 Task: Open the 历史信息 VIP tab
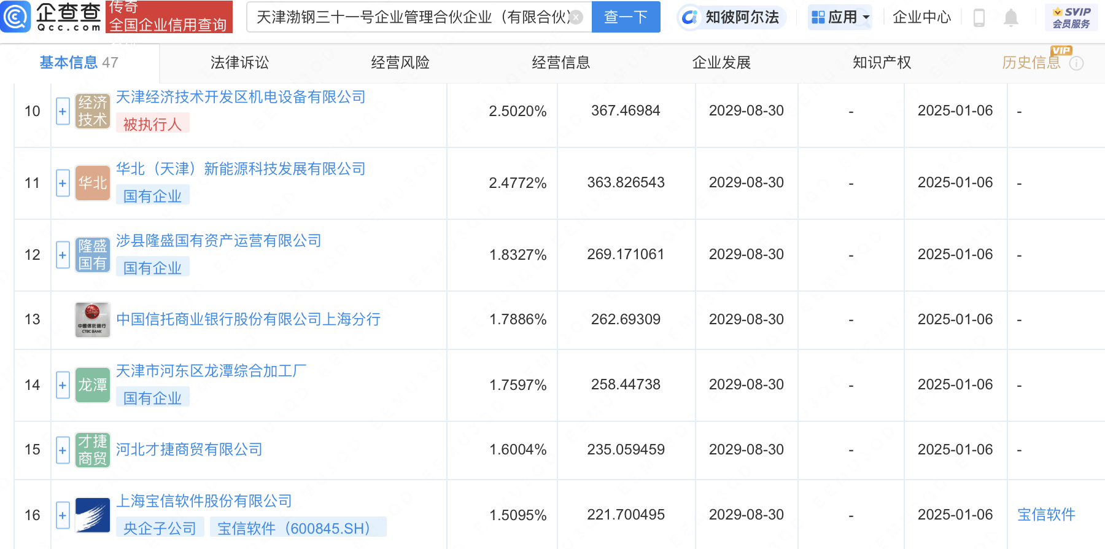1031,63
